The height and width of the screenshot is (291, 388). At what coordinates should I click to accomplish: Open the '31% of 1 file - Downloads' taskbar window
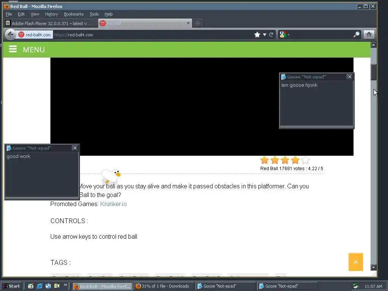tap(164, 286)
